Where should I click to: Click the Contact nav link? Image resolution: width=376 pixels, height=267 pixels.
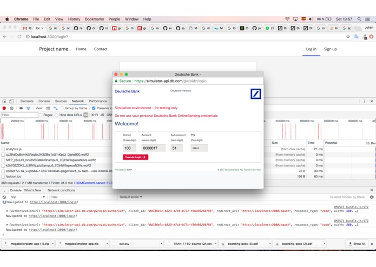[x=101, y=49]
